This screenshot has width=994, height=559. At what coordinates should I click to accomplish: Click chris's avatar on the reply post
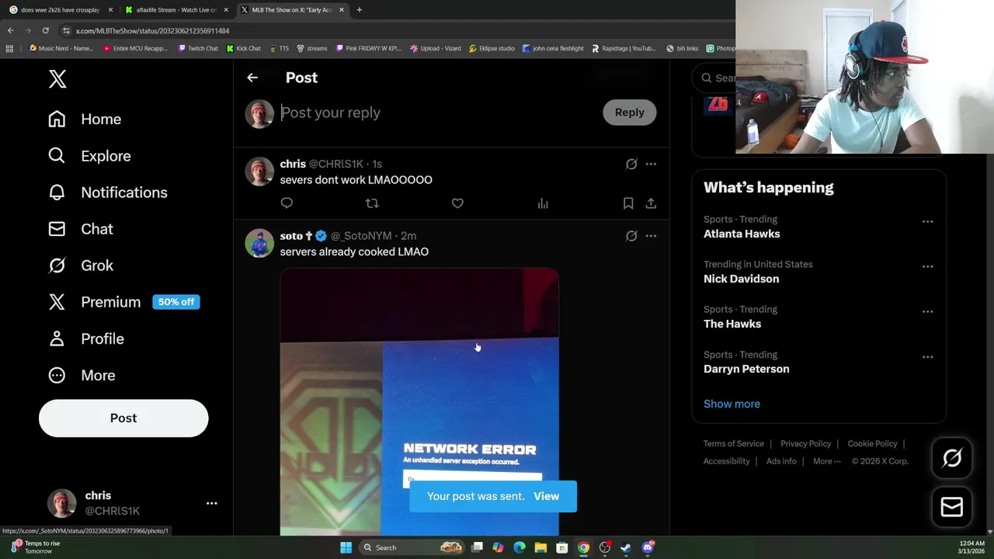coord(259,172)
